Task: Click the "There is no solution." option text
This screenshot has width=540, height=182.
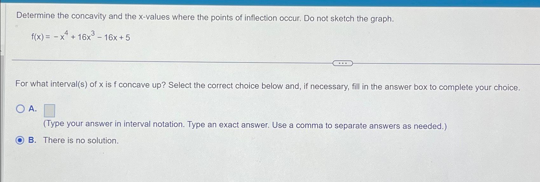Action: click(x=81, y=140)
